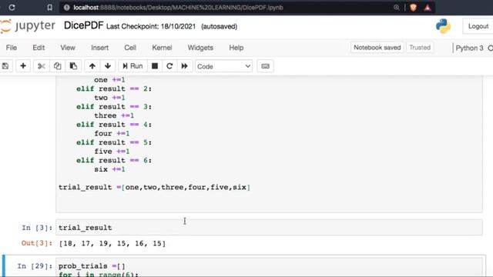Click the code line 'five +=1'
Image resolution: width=493 pixels, height=277 pixels.
pyautogui.click(x=112, y=152)
